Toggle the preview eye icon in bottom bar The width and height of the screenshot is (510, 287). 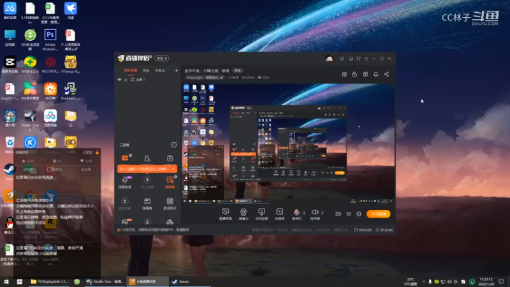349,214
